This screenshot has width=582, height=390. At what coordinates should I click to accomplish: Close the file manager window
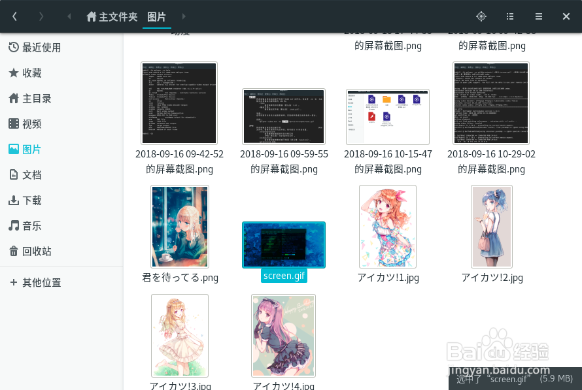tap(566, 16)
